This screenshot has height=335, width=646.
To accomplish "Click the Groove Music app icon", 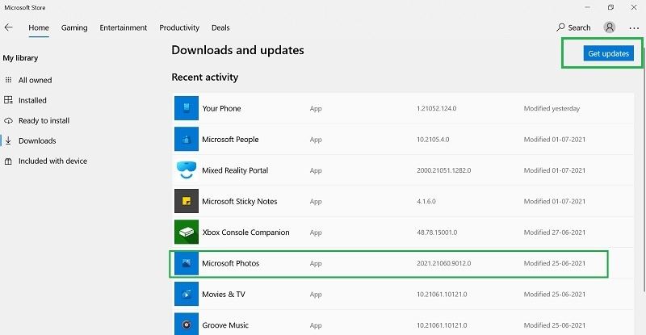I will [187, 325].
